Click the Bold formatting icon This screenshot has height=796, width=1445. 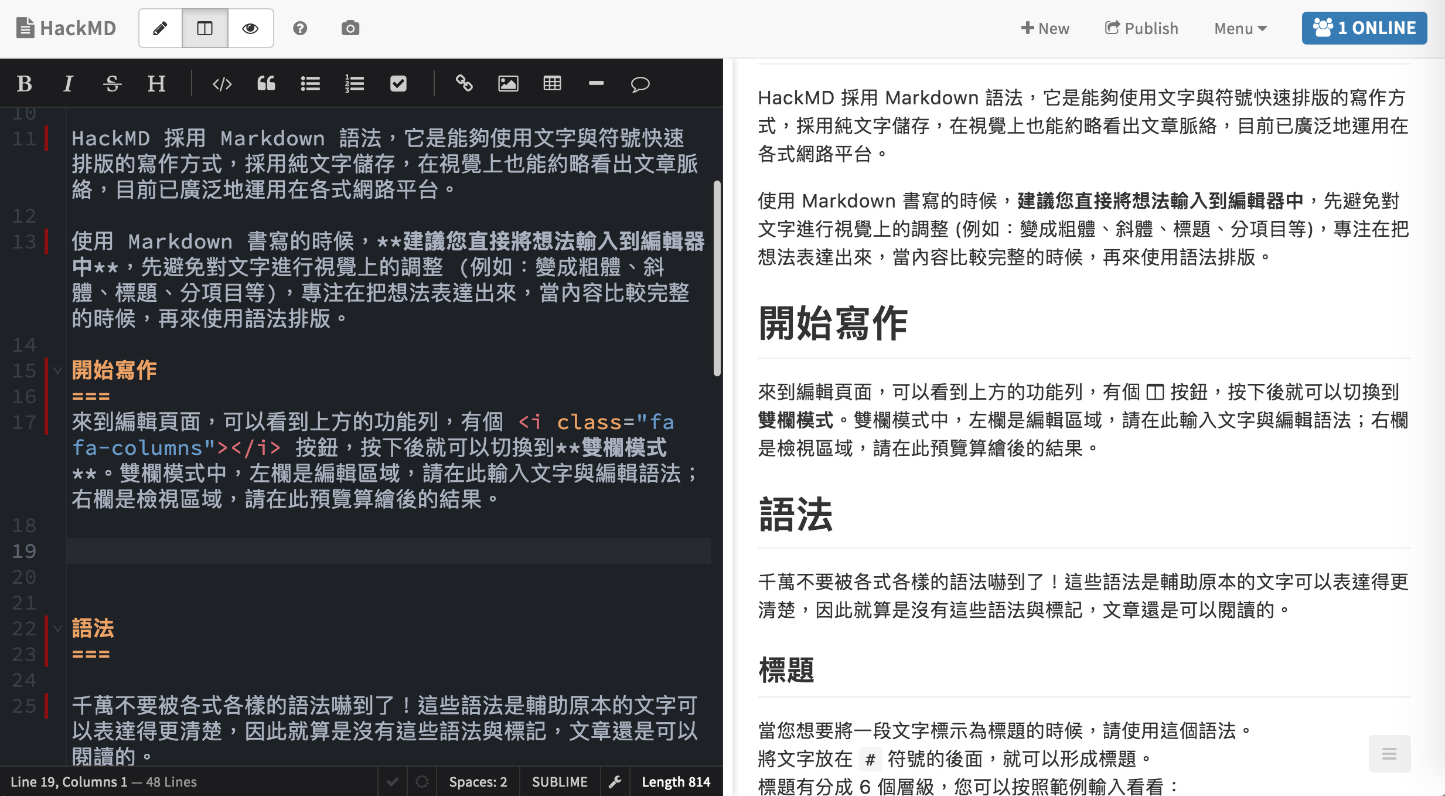tap(24, 84)
